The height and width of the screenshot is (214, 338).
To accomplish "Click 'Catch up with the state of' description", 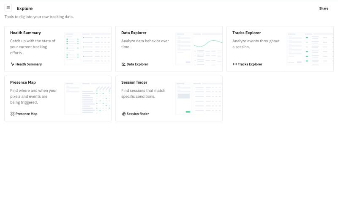I will (33, 47).
